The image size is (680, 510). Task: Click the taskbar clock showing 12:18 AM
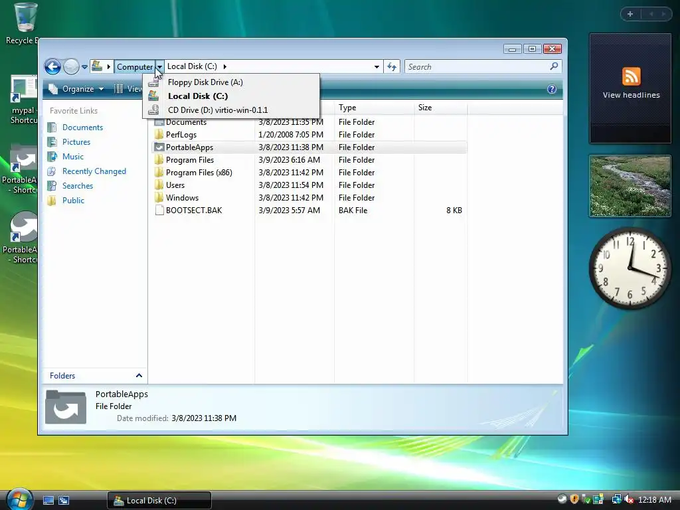coord(654,500)
